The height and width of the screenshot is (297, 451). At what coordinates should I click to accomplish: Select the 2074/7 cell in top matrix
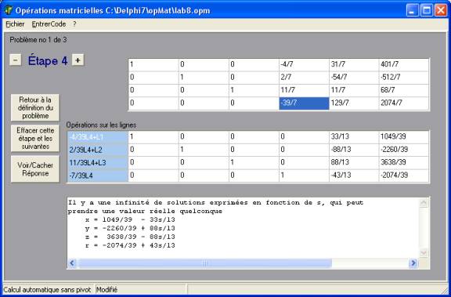coord(404,103)
